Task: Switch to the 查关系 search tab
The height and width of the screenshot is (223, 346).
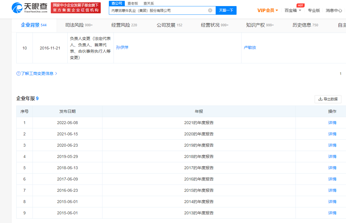Action: coord(149,3)
